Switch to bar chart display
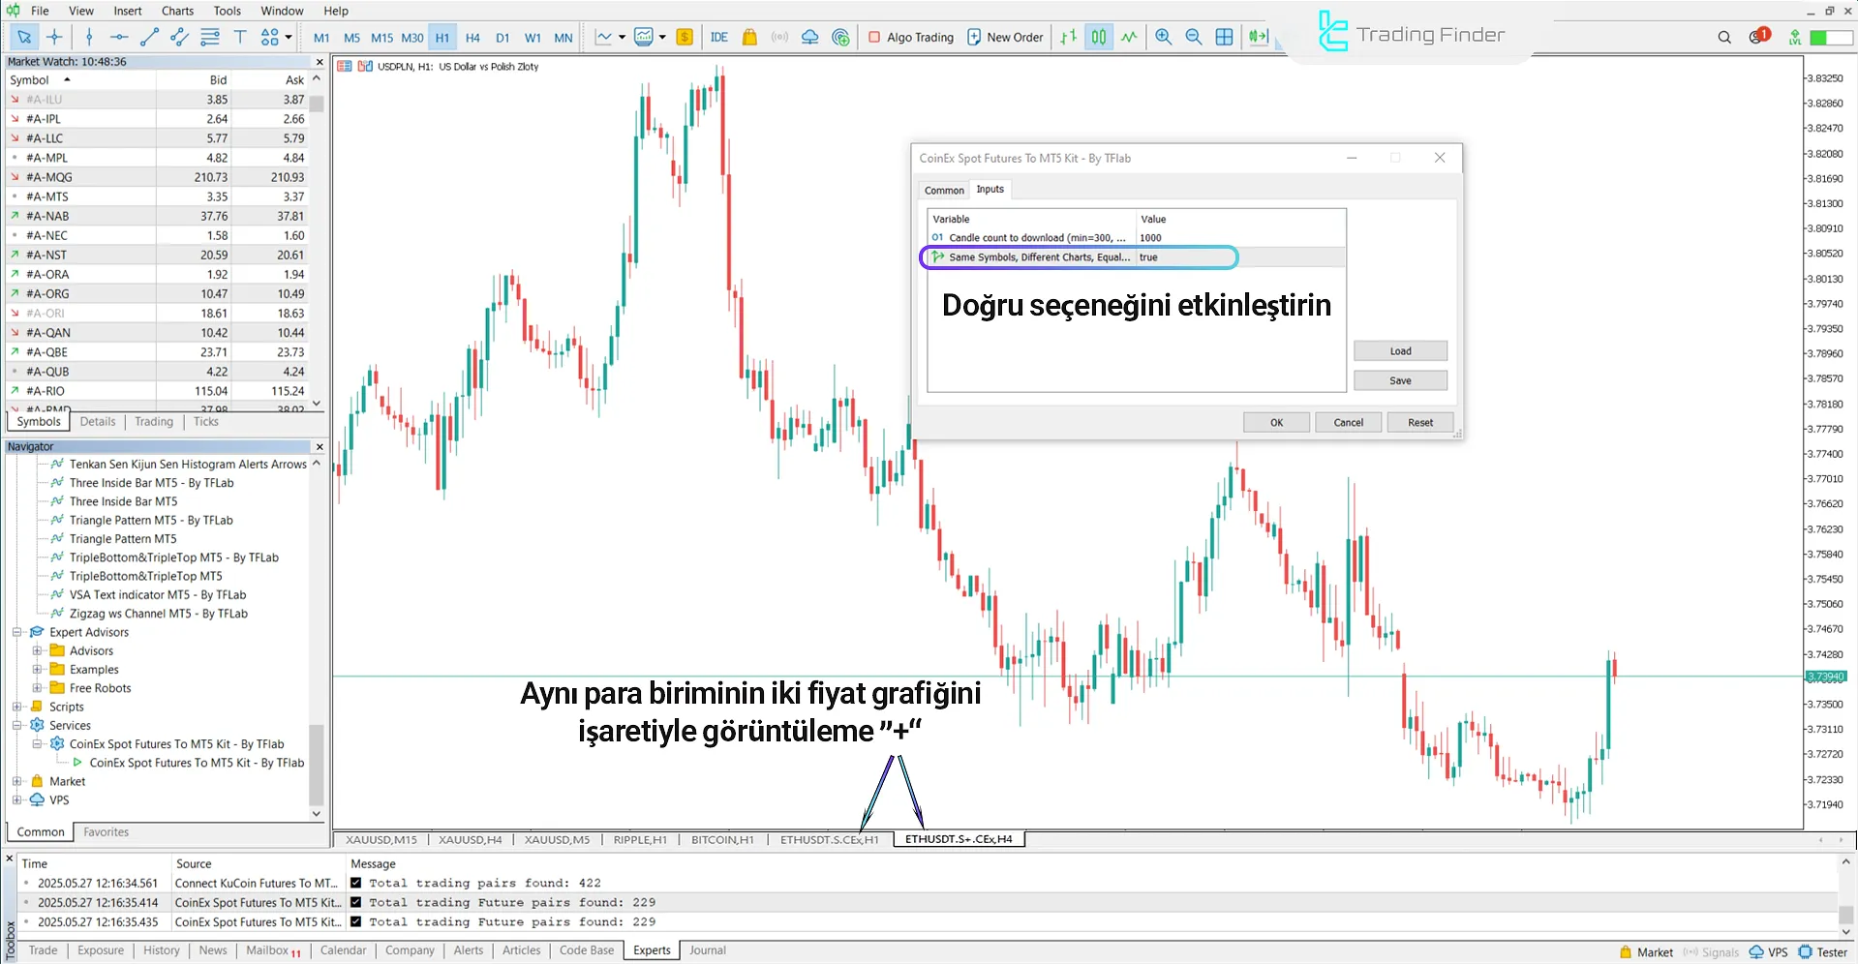This screenshot has width=1858, height=964. pyautogui.click(x=1068, y=37)
